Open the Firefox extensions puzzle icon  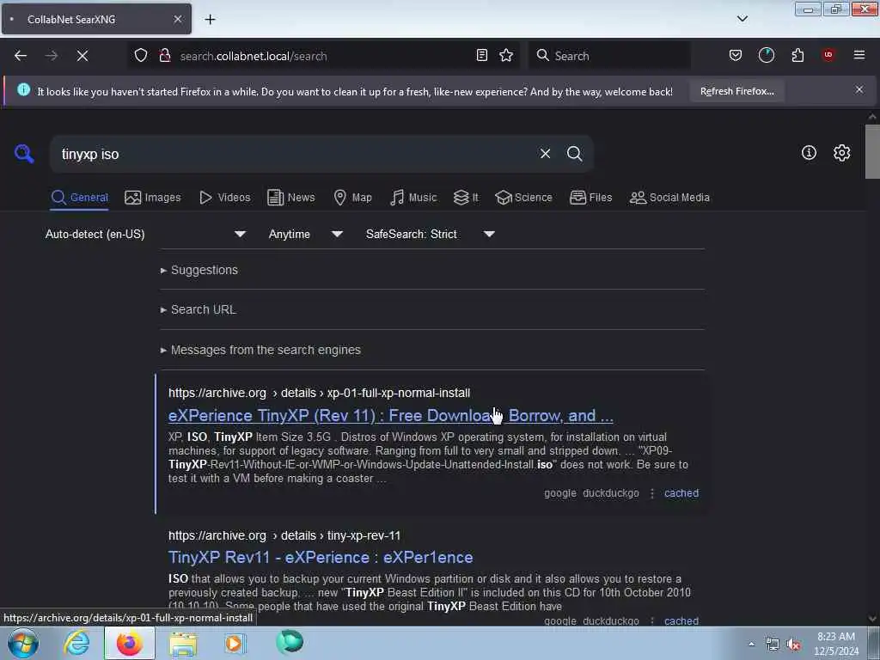797,55
